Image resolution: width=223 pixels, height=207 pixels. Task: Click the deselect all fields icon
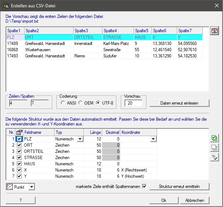[215, 148]
